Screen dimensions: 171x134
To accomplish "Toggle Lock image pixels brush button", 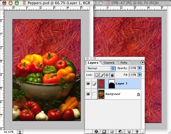I will tap(102, 75).
